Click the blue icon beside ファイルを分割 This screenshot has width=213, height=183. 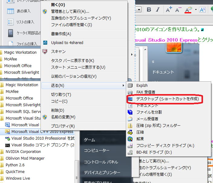tap(130, 112)
